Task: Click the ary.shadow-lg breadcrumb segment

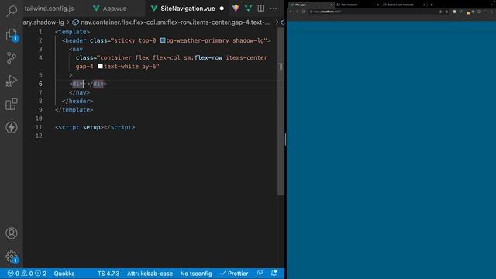Action: [43, 22]
